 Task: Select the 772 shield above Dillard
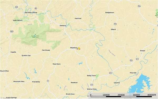115,24
